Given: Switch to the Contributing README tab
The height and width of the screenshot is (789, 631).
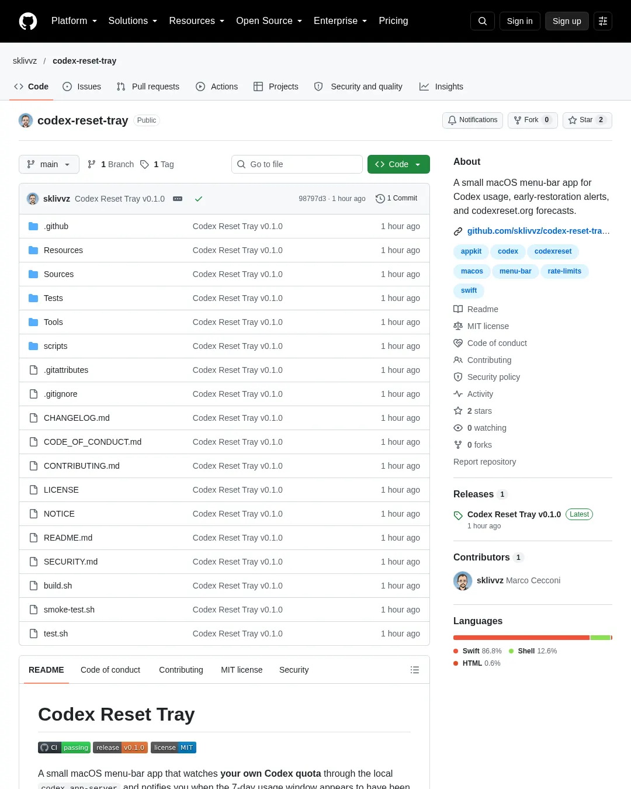Looking at the screenshot, I should pos(181,670).
